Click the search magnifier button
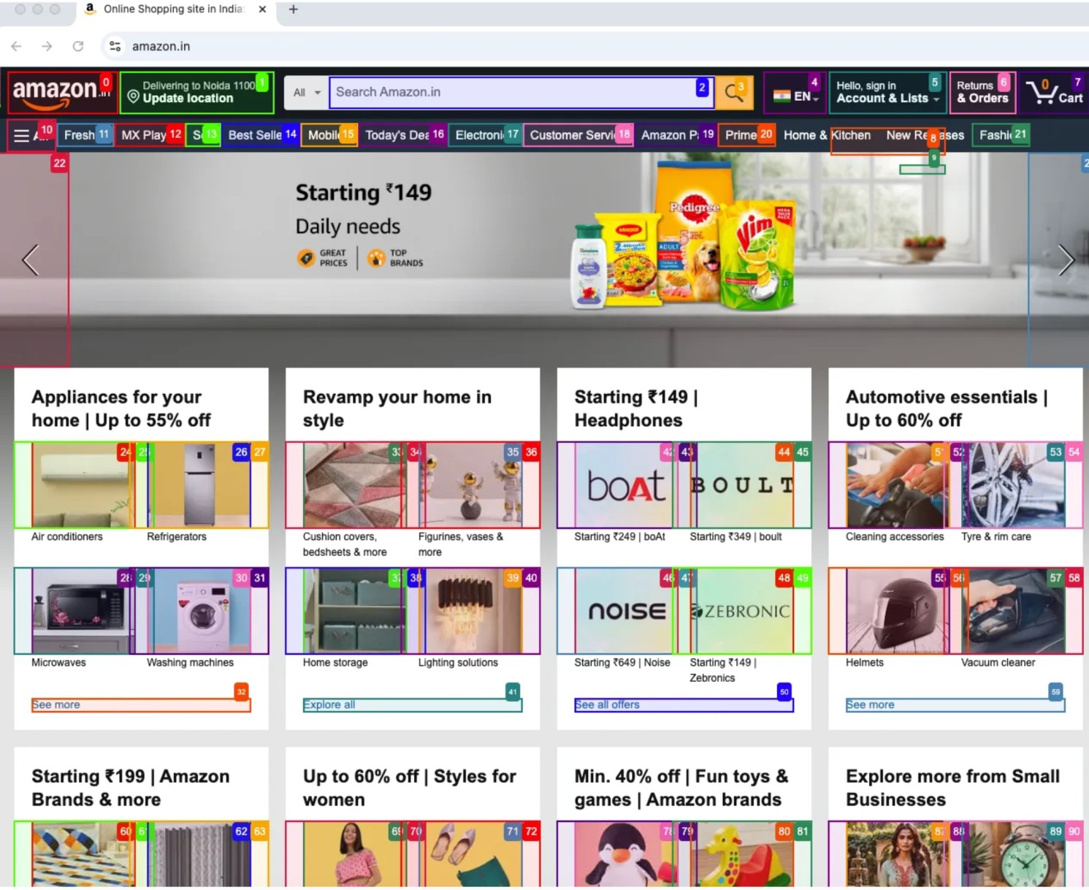The image size is (1089, 890). (733, 93)
